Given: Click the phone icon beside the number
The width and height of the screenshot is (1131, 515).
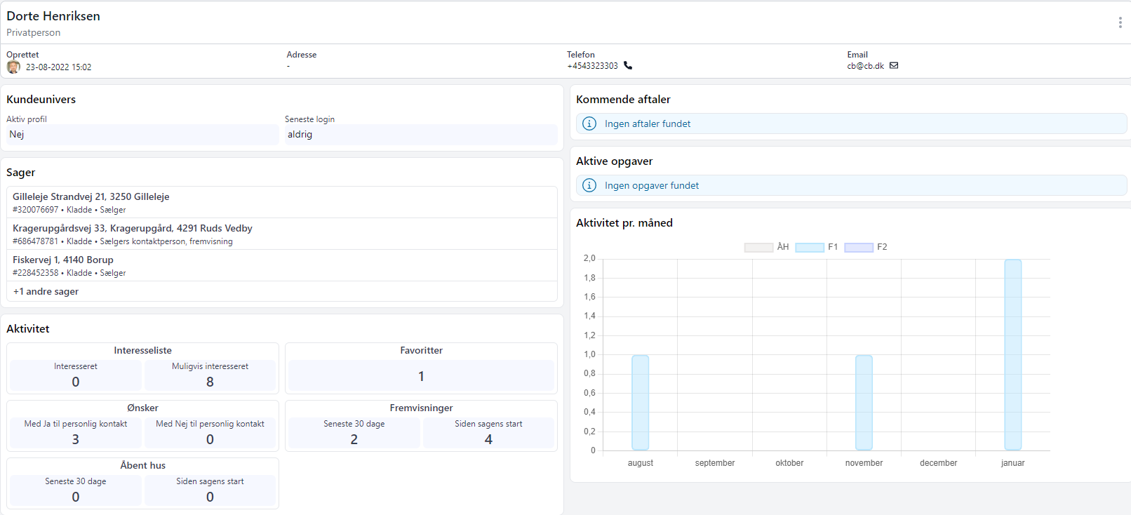Looking at the screenshot, I should coord(628,66).
